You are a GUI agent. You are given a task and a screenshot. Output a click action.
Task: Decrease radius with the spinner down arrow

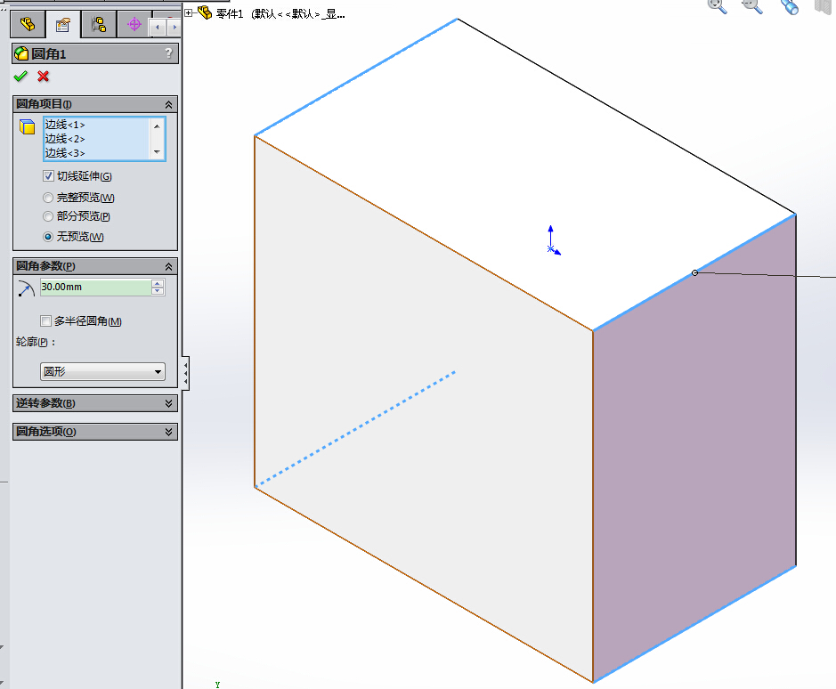pyautogui.click(x=158, y=290)
